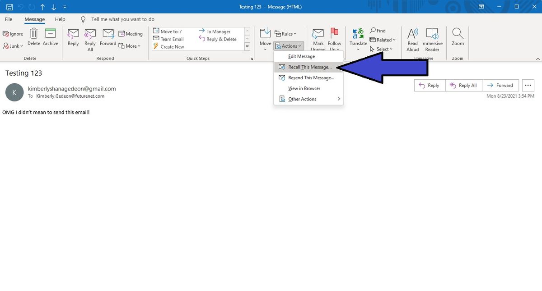
Task: Expand the Related dropdown under Find
Action: 383,40
